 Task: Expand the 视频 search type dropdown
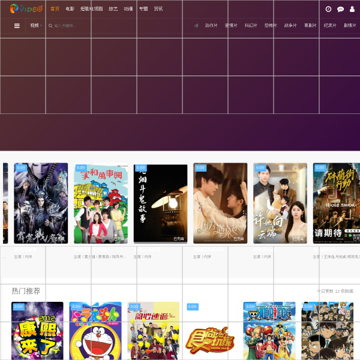point(36,25)
